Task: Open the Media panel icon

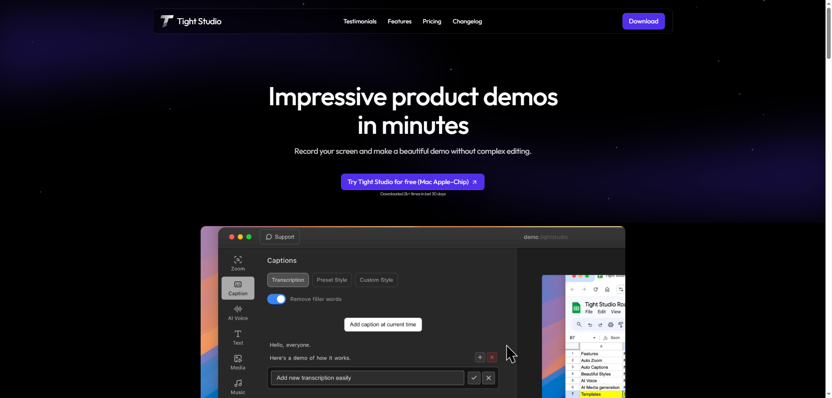Action: (x=238, y=362)
